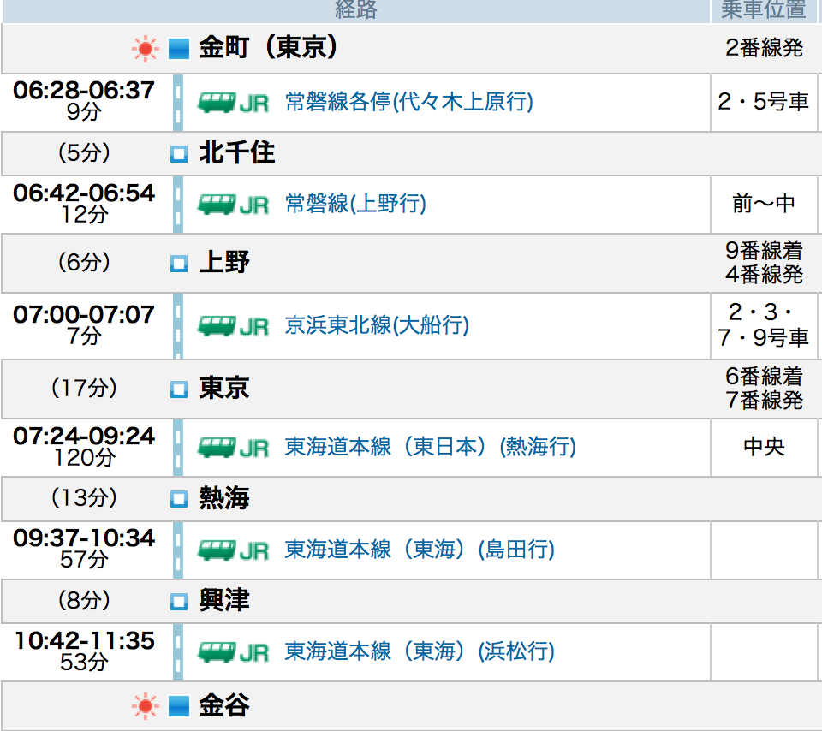Click the 57分 duration label
822x731 pixels.
tap(85, 560)
